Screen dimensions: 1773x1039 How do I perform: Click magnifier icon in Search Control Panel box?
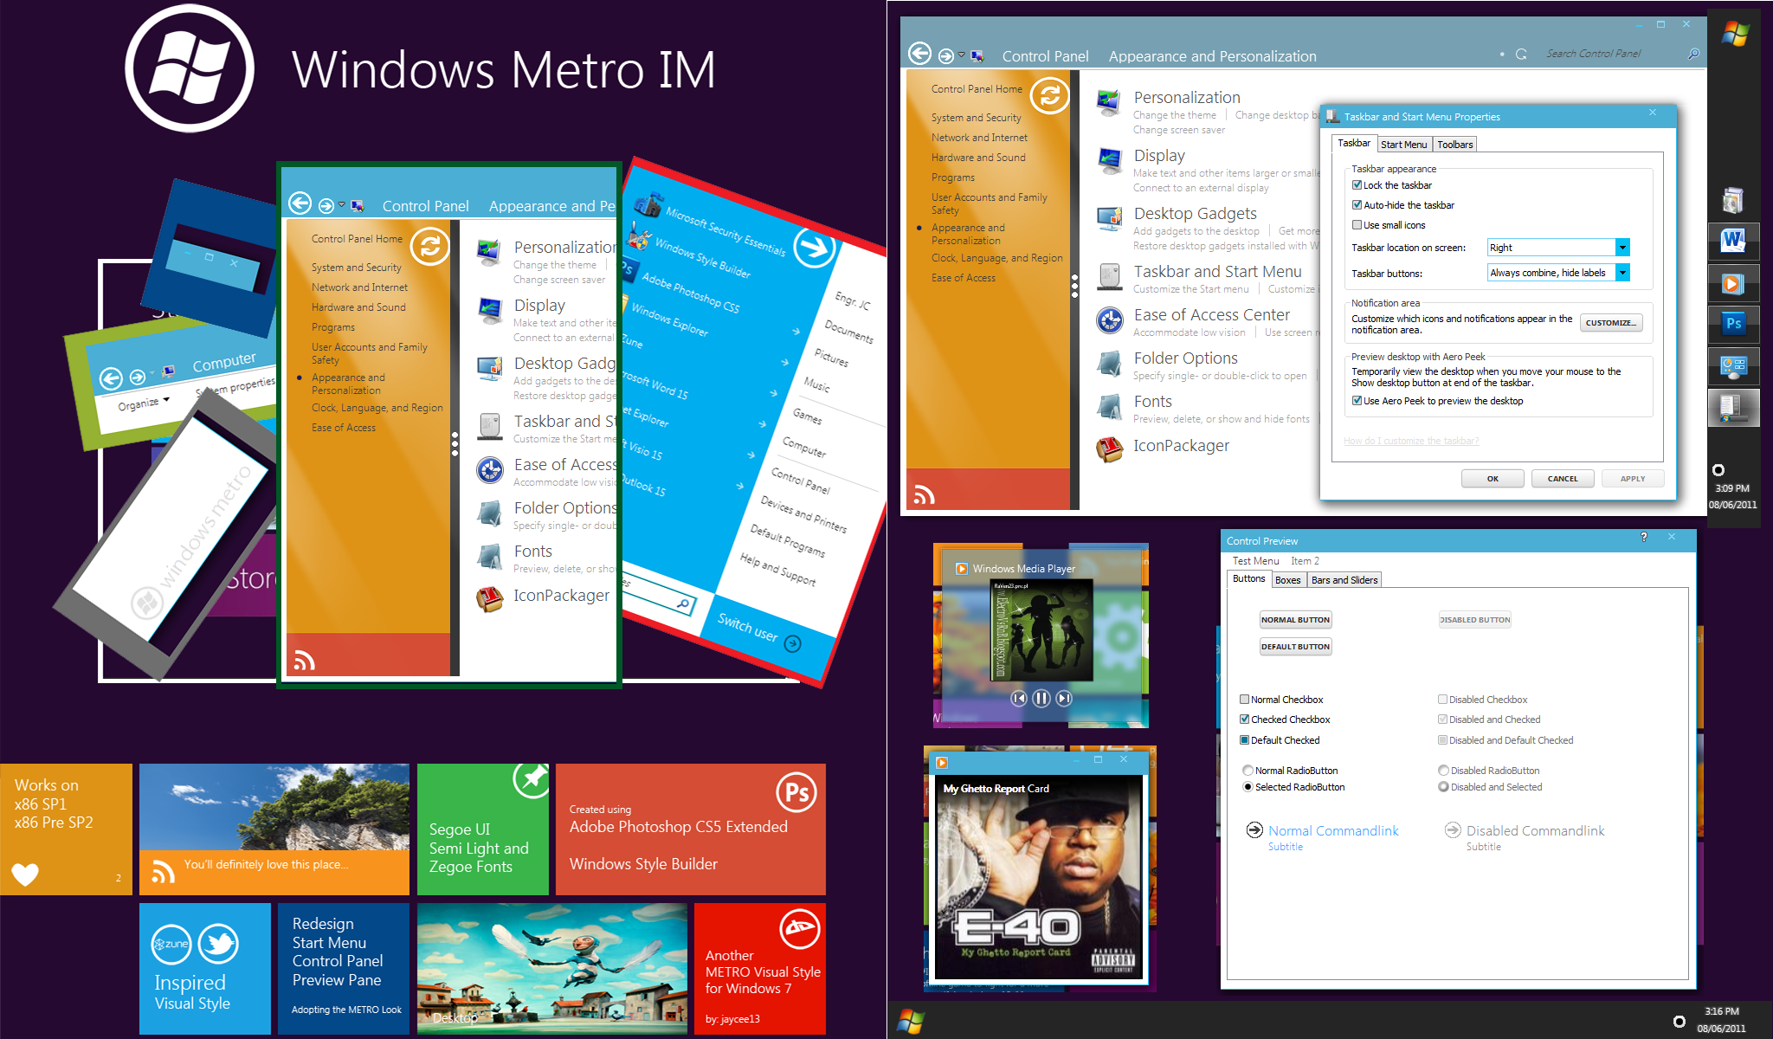pos(1693,54)
